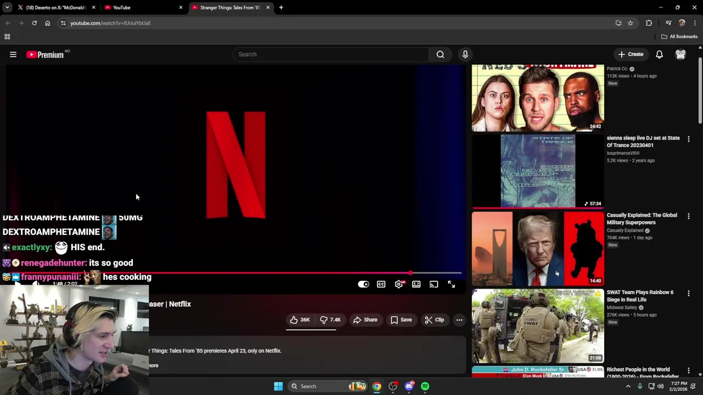Open Chrome three-dot menu
Image resolution: width=703 pixels, height=395 pixels.
point(695,23)
